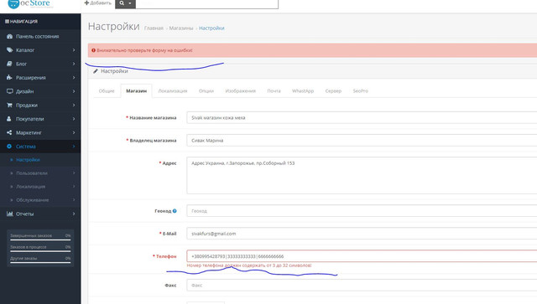Switch to the Общие tab

click(x=107, y=91)
